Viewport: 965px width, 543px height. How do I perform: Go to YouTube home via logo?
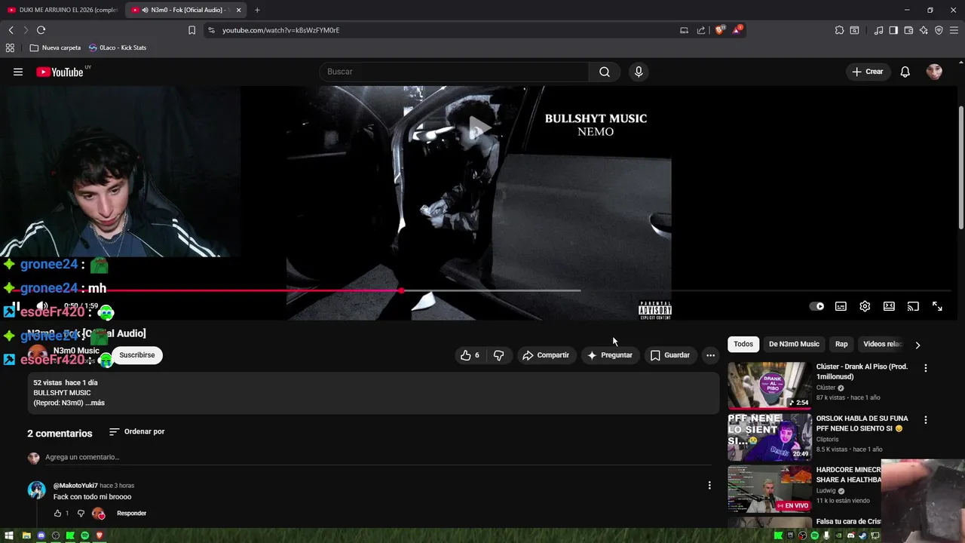(61, 72)
